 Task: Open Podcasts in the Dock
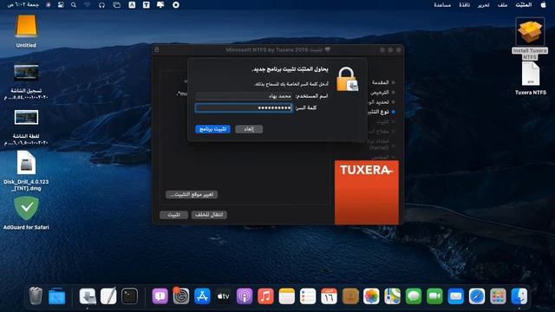click(x=245, y=296)
